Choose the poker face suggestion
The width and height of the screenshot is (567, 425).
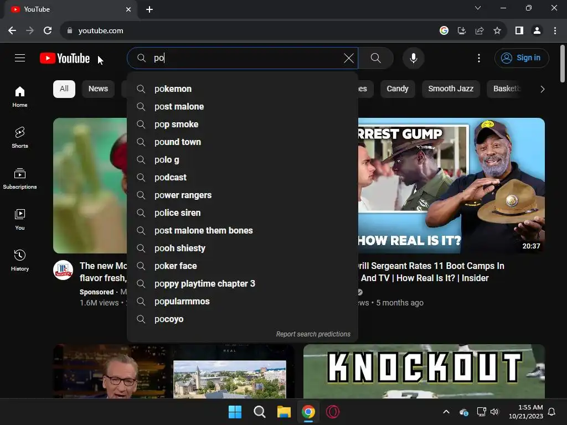pyautogui.click(x=243, y=266)
